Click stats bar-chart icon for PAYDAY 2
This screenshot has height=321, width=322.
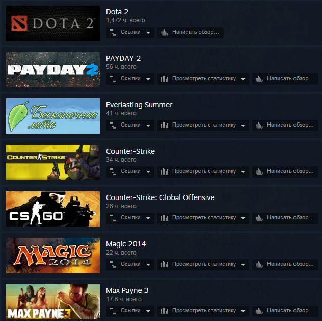click(164, 79)
